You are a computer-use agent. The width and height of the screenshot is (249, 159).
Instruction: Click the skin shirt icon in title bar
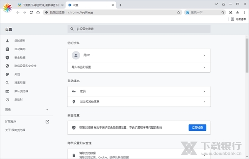(x=224, y=4)
